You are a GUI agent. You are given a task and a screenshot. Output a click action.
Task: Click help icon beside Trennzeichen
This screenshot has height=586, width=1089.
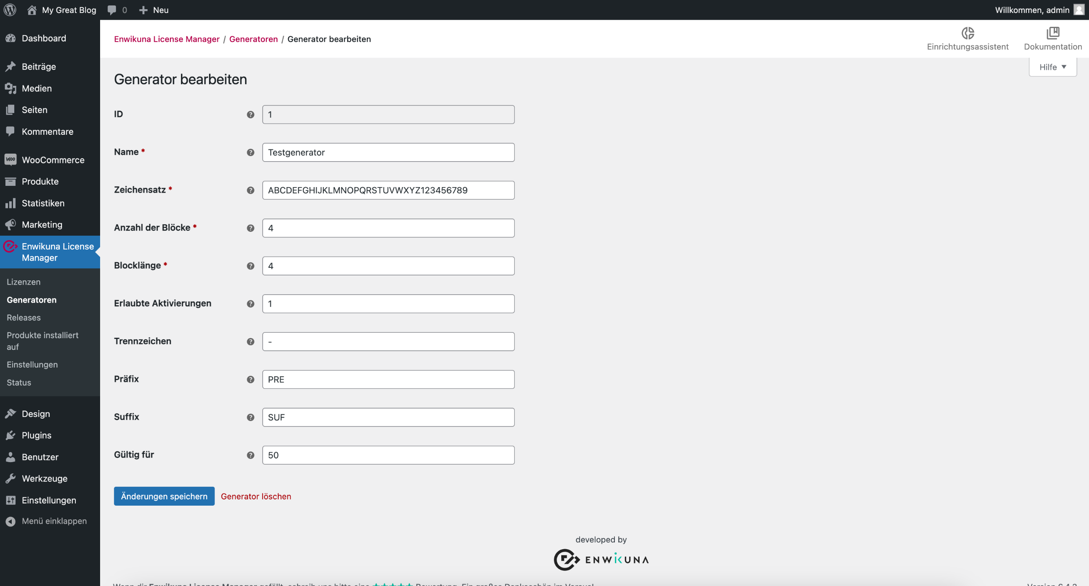point(251,342)
